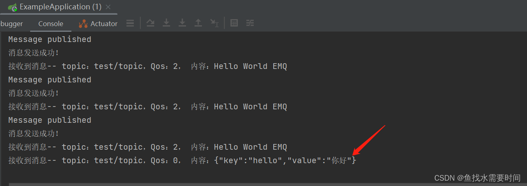Click the orange Actuator endpoints icon
The width and height of the screenshot is (527, 186).
83,24
